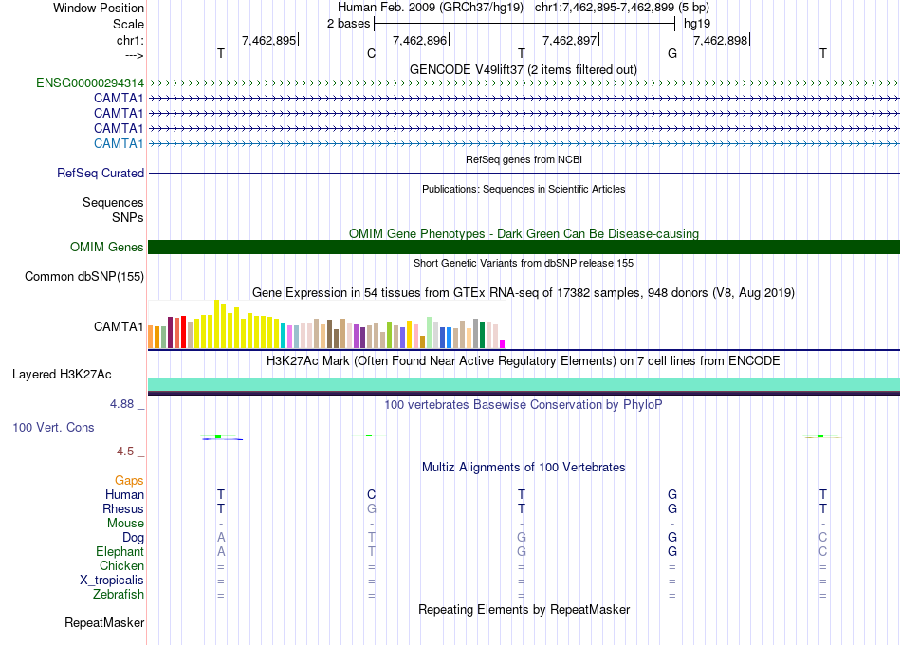
Task: Open Common dbSNP(155) track label
Action: pyautogui.click(x=84, y=277)
